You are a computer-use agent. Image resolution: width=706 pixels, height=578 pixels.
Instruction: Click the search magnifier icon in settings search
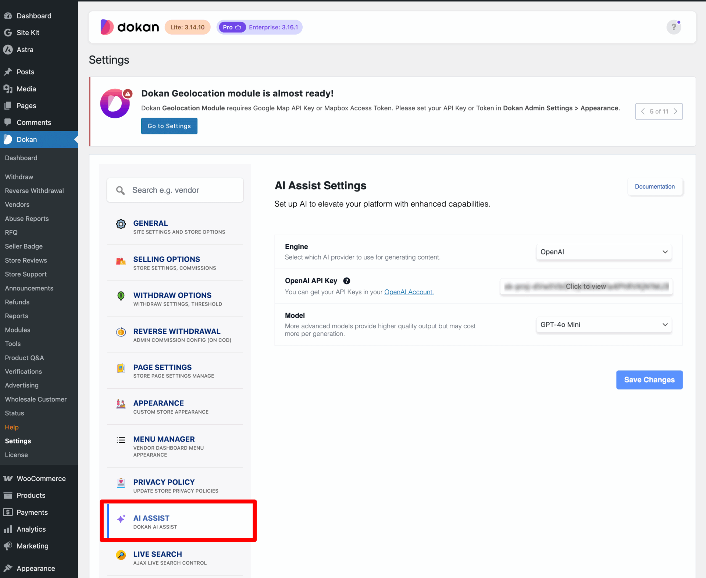point(120,190)
